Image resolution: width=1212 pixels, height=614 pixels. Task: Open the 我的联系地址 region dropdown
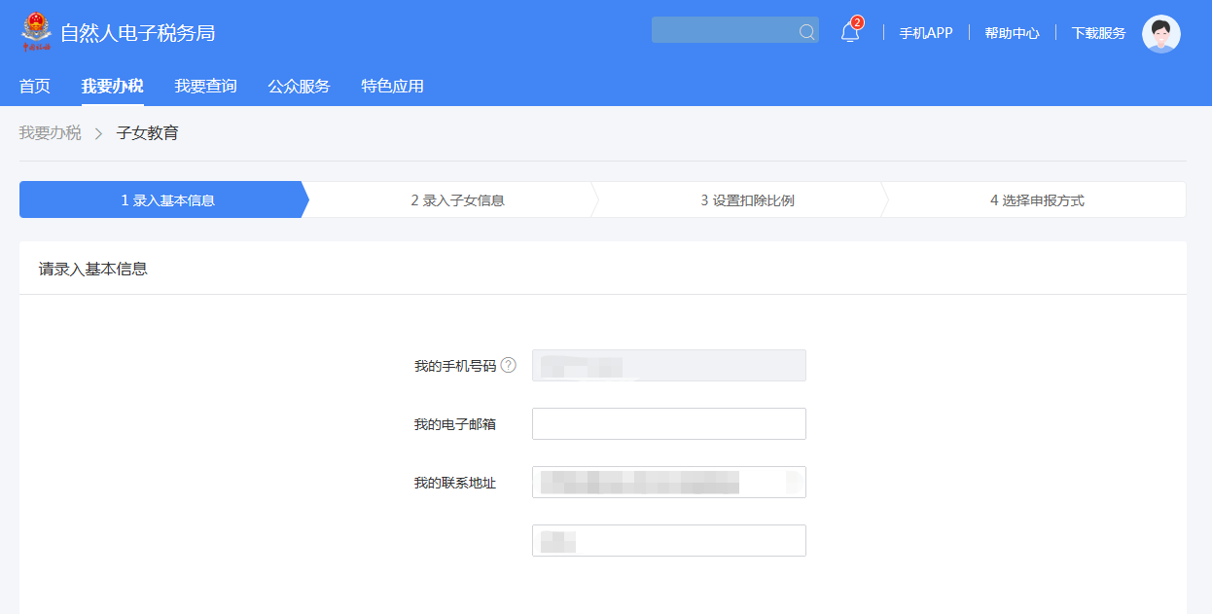(x=669, y=482)
